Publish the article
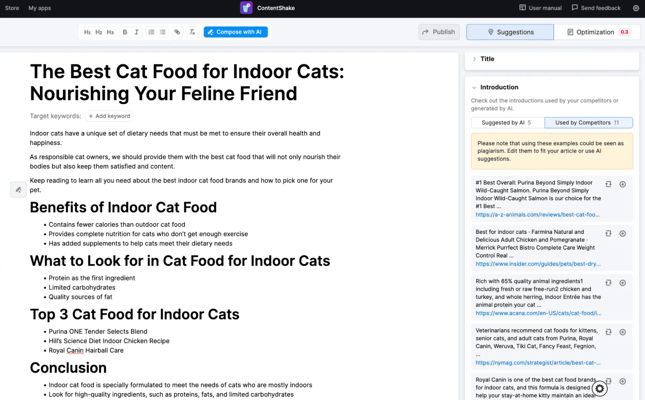 tap(439, 32)
